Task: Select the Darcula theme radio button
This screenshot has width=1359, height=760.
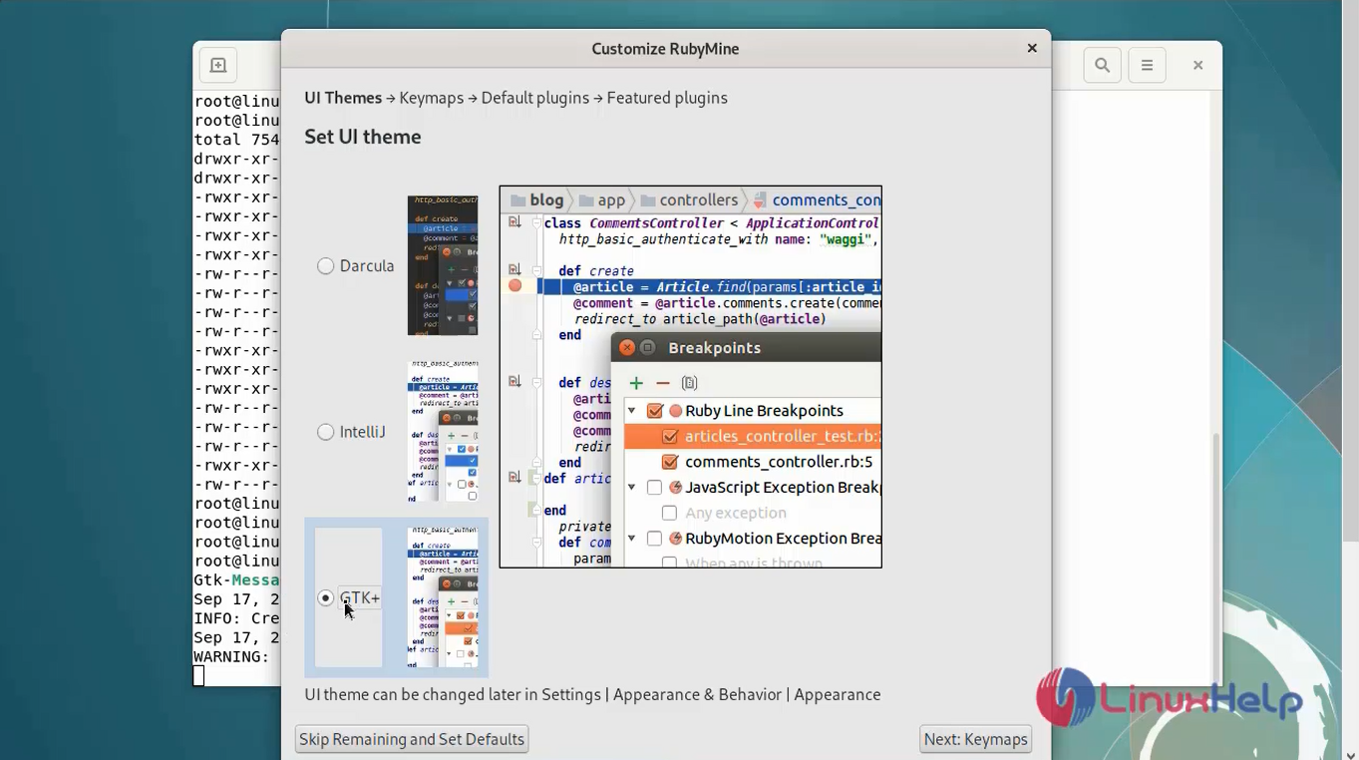Action: coord(326,266)
